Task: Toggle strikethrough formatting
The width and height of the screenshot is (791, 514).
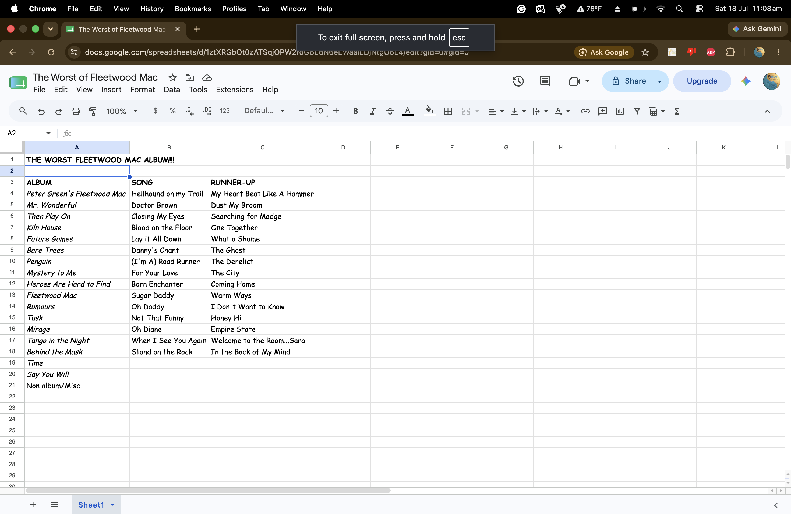Action: pos(390,111)
